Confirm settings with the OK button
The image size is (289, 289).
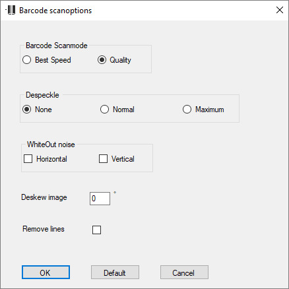tap(46, 273)
